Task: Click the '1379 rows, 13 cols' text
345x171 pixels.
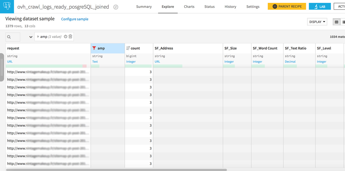Action: click(x=20, y=26)
